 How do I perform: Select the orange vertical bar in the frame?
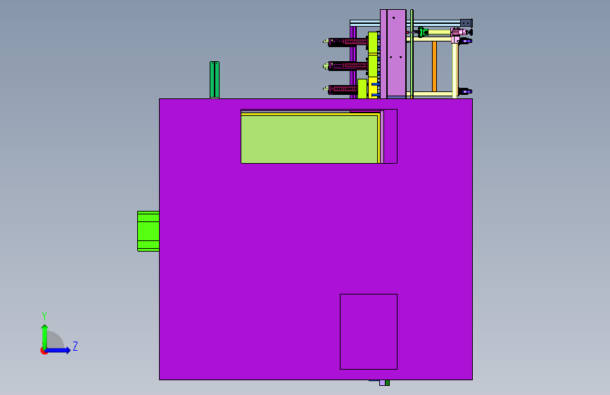click(434, 66)
